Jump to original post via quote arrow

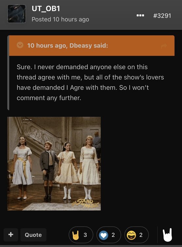(x=164, y=46)
